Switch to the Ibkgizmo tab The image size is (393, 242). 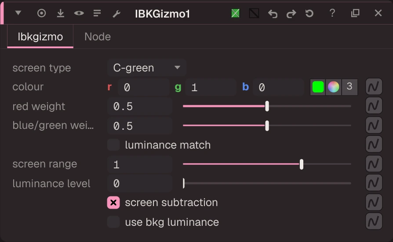(x=40, y=37)
